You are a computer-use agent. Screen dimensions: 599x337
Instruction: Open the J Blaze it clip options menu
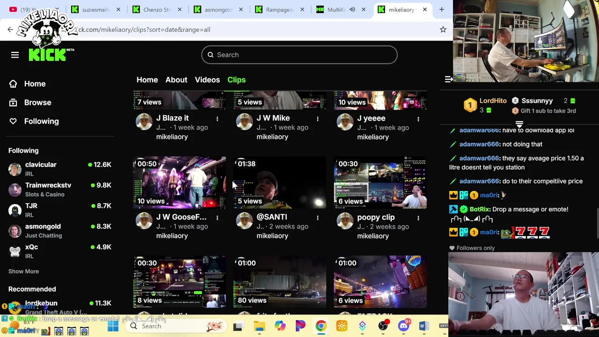click(217, 119)
